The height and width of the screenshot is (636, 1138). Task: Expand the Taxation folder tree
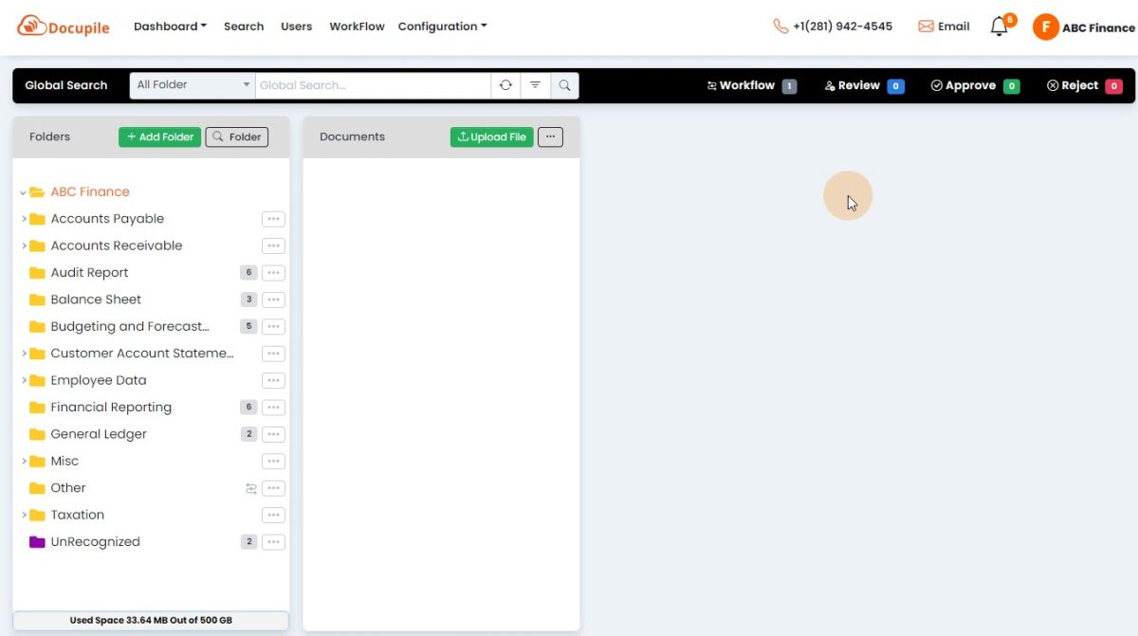click(x=25, y=515)
